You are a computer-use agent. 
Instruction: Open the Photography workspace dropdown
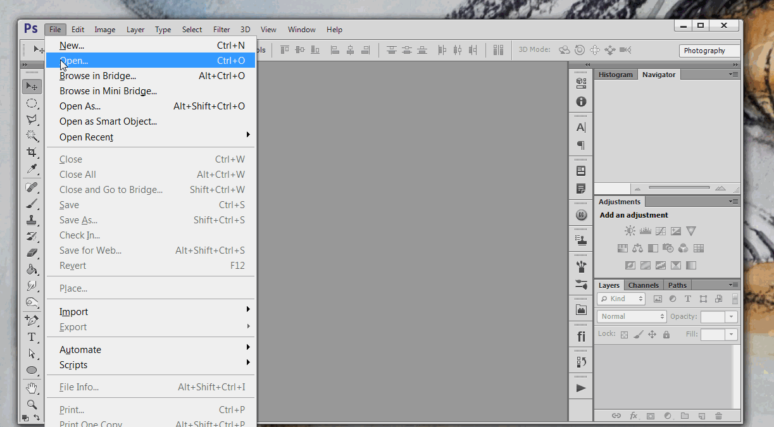point(709,51)
